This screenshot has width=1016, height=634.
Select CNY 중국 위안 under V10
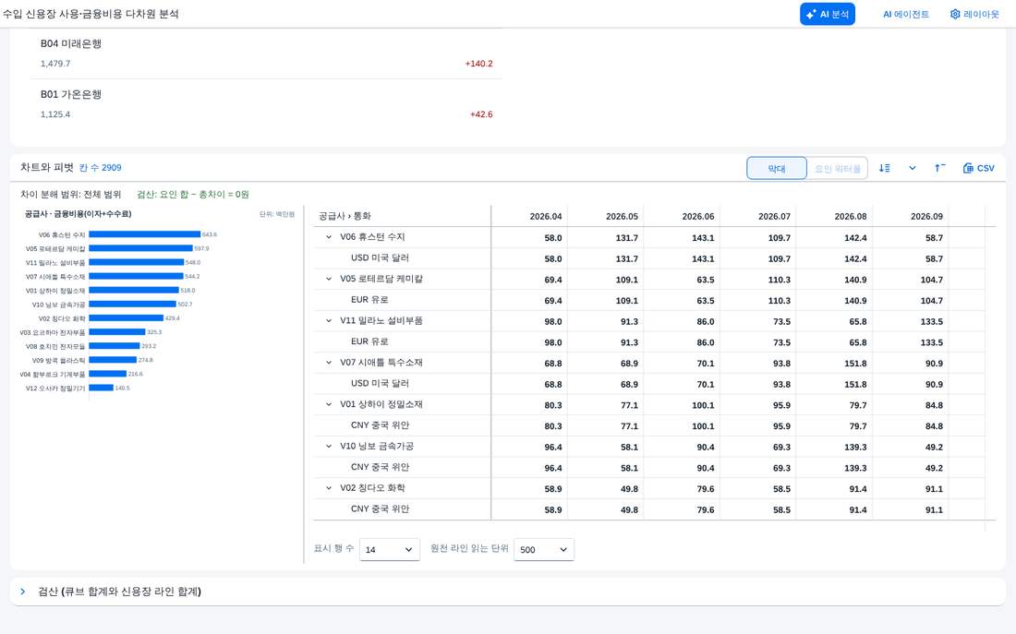coord(380,467)
